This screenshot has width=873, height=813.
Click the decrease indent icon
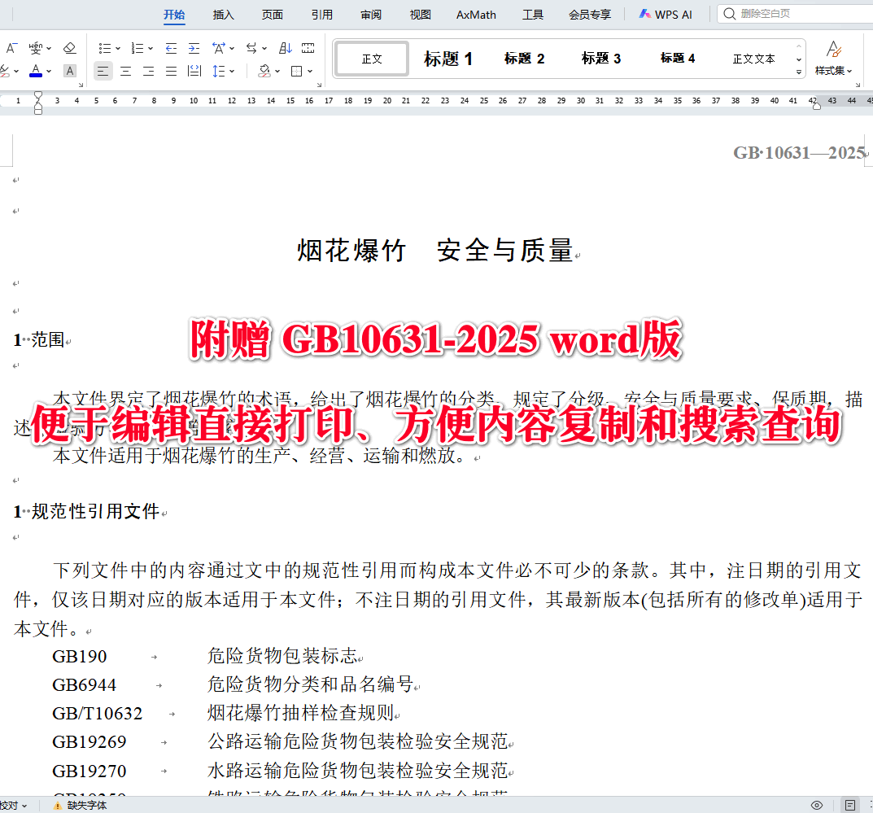tap(170, 47)
